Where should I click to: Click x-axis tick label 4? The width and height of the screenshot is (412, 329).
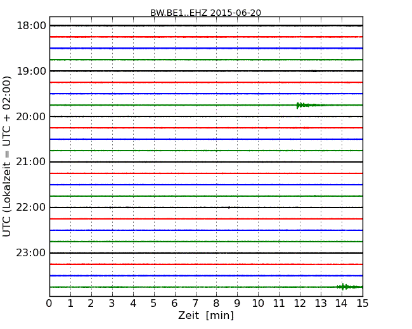133,303
